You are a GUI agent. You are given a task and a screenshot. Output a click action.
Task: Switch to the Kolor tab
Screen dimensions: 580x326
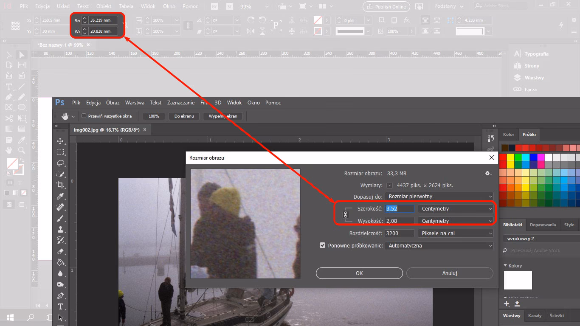(509, 134)
